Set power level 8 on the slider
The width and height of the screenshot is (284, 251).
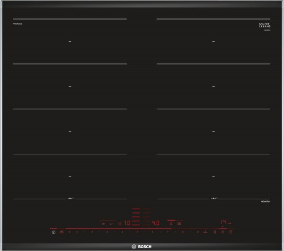183,232
